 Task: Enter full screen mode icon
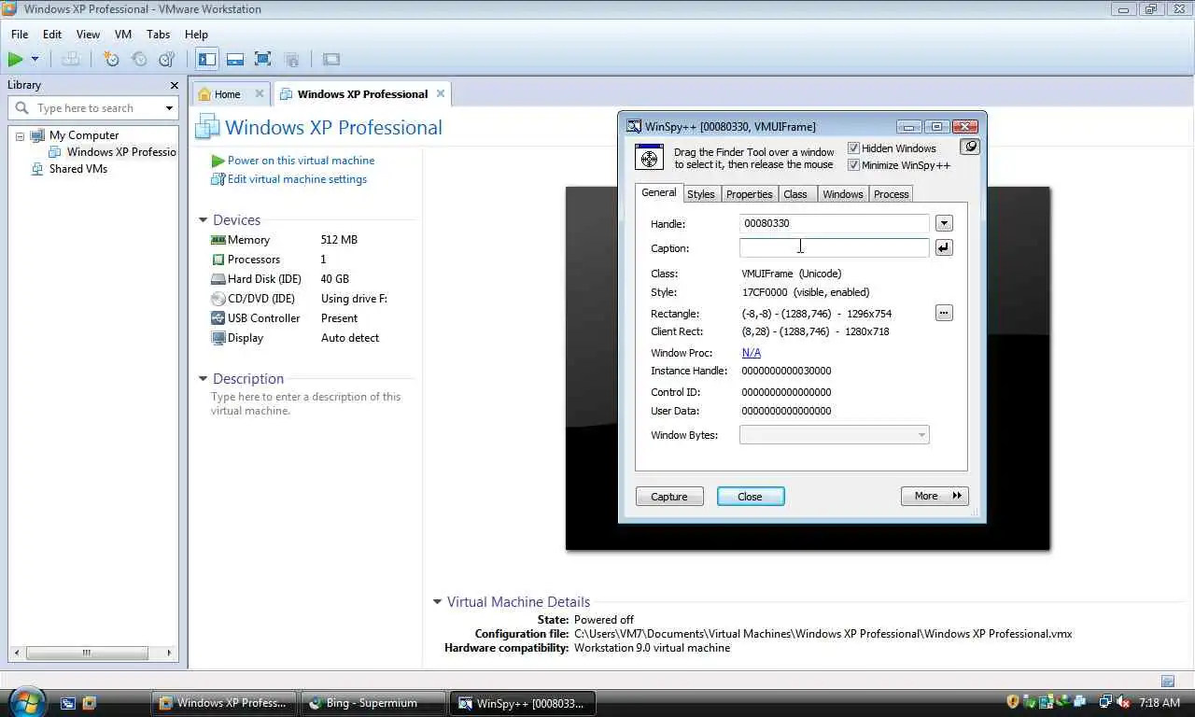[263, 59]
